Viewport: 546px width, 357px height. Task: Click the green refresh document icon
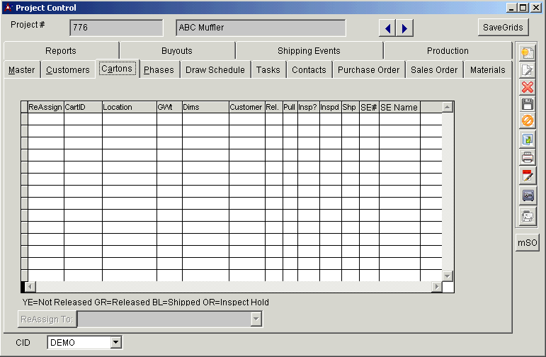point(527,140)
